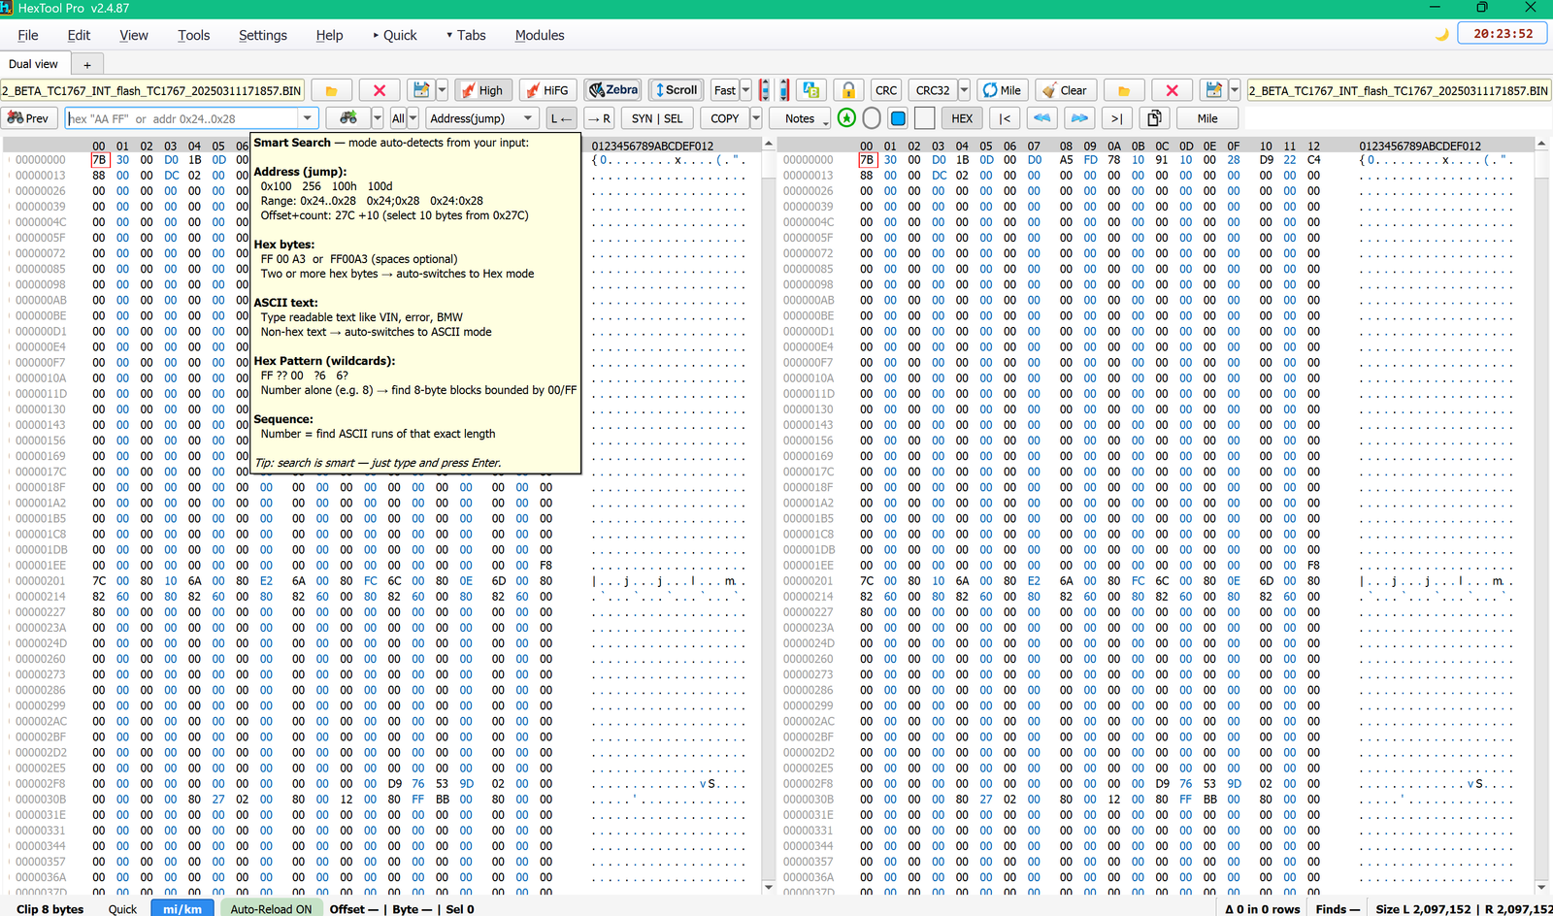Add new tab with plus button

coord(86,65)
